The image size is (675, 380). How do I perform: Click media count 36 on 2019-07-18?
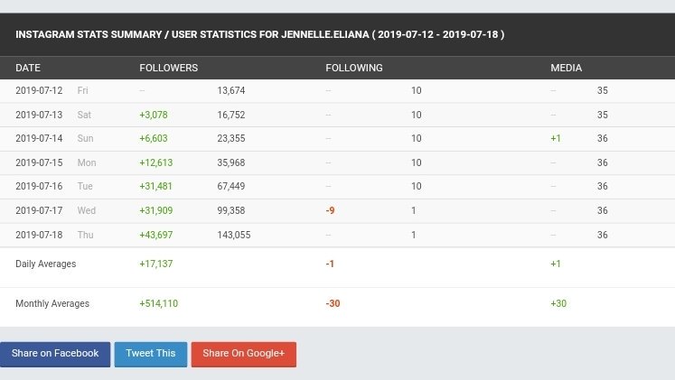pyautogui.click(x=602, y=236)
